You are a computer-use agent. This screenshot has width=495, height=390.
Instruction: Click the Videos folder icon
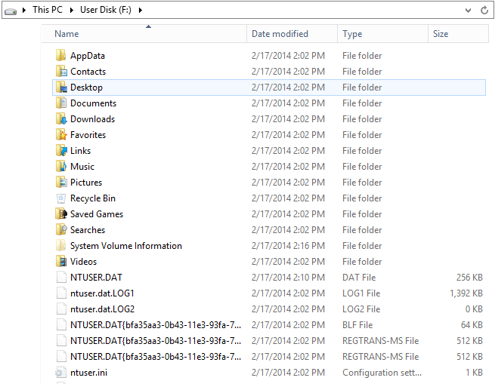pos(61,262)
